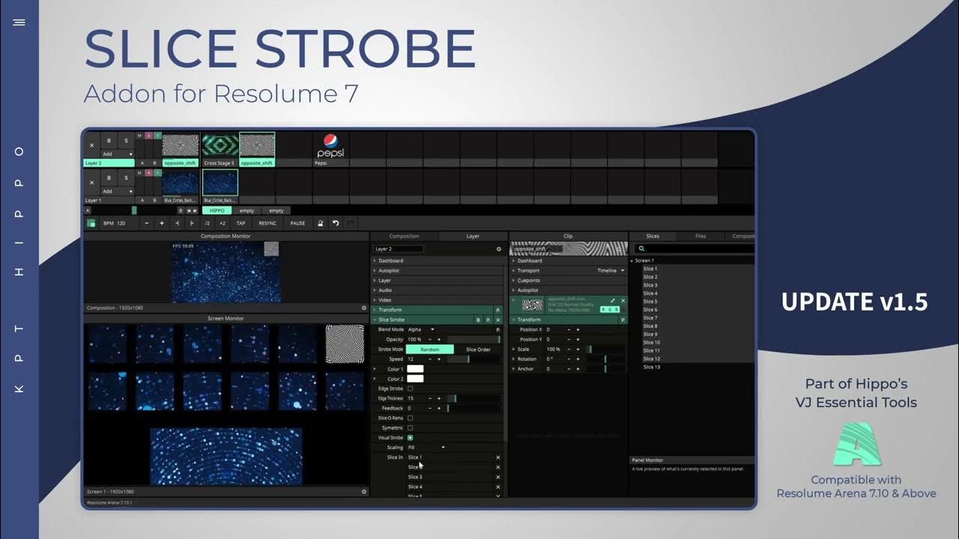The height and width of the screenshot is (539, 959).
Task: Remove the Slice Strobe effect with X
Action: (x=498, y=320)
